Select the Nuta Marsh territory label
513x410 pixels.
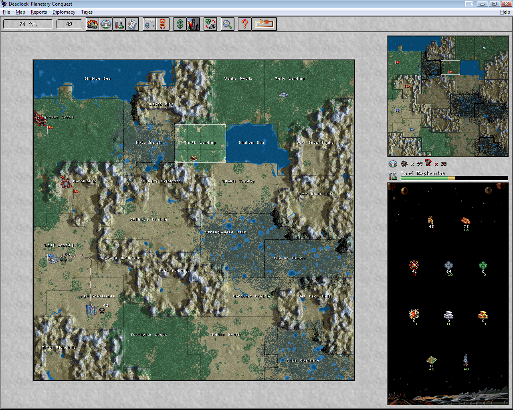[149, 143]
